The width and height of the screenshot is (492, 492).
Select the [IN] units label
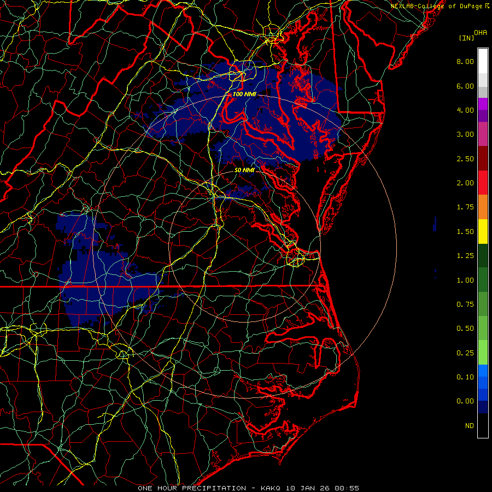tap(466, 38)
